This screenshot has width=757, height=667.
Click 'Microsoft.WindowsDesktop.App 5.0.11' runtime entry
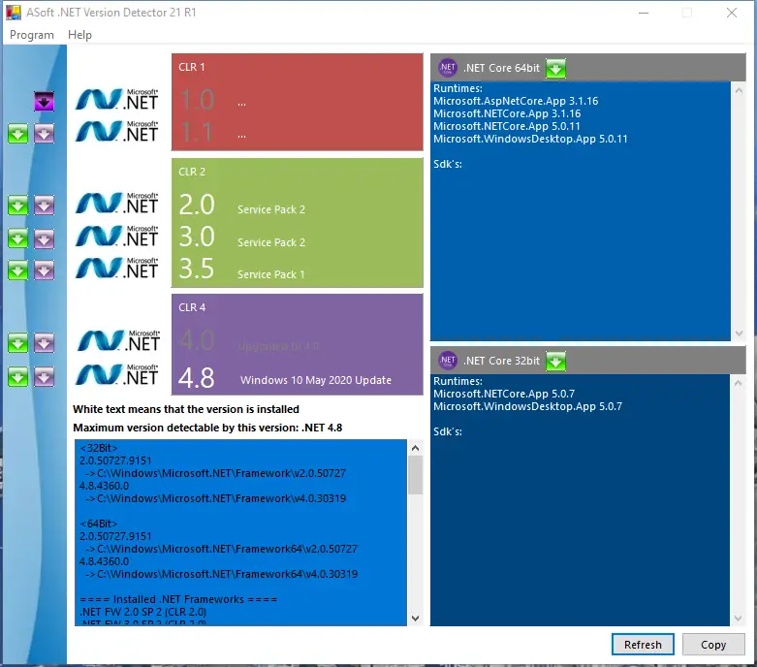(x=530, y=139)
